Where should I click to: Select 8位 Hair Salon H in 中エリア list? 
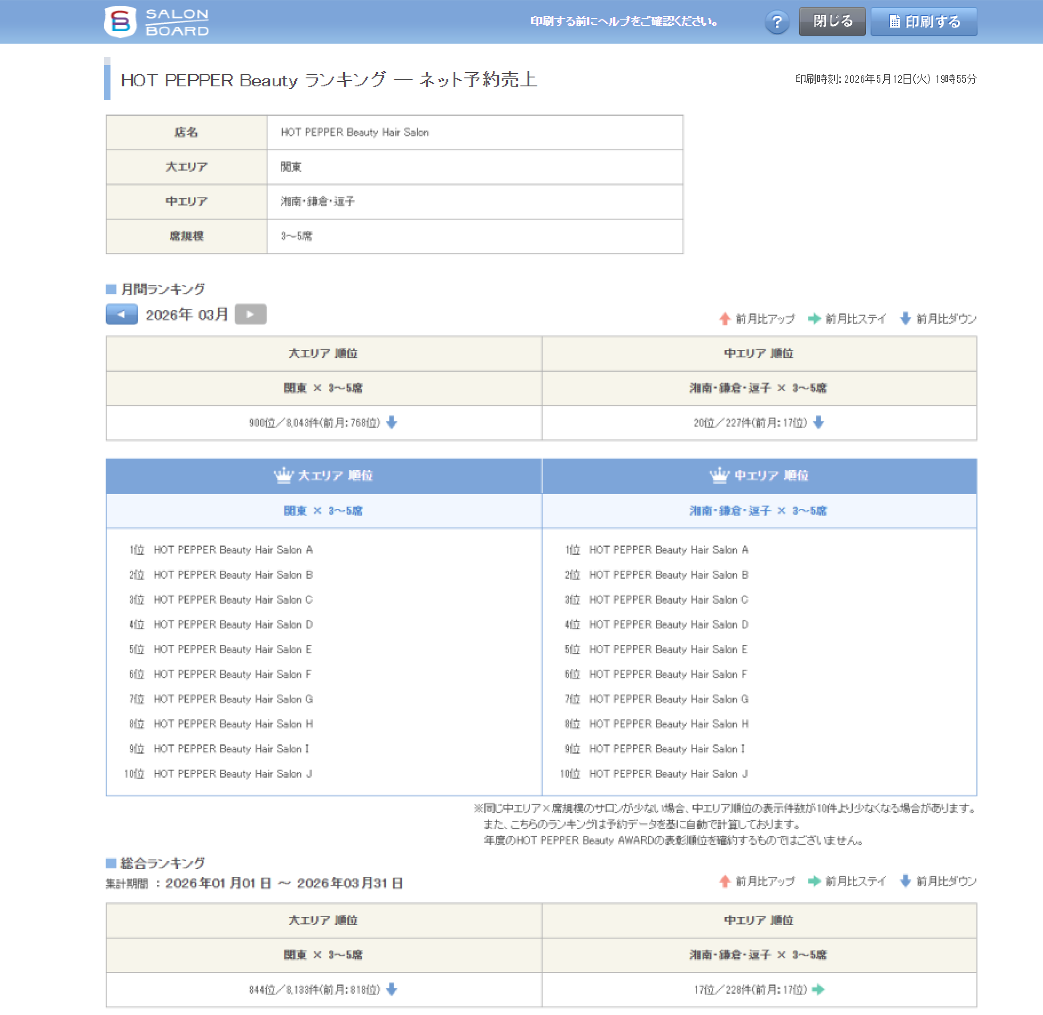657,724
